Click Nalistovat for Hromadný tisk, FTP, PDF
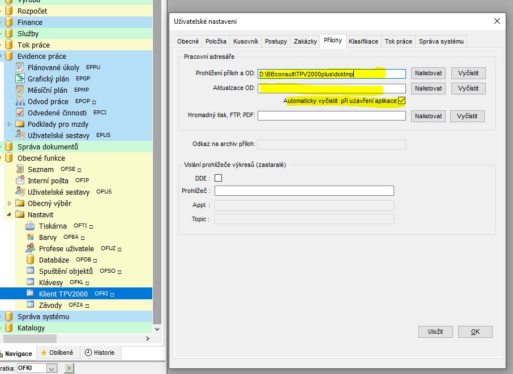 428,116
